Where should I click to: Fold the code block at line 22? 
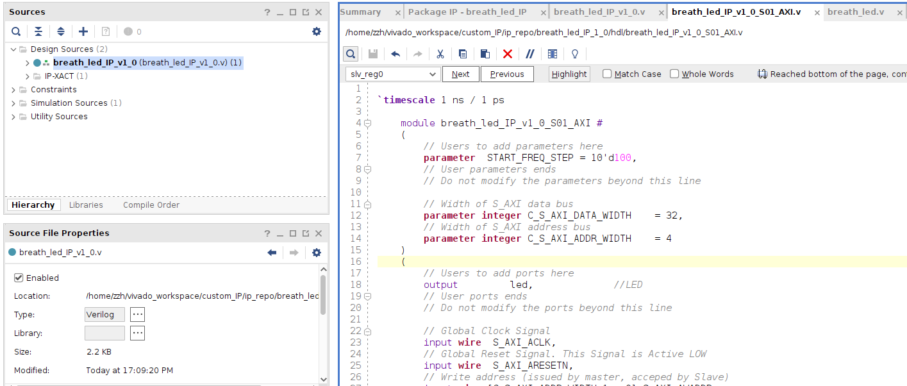[368, 331]
